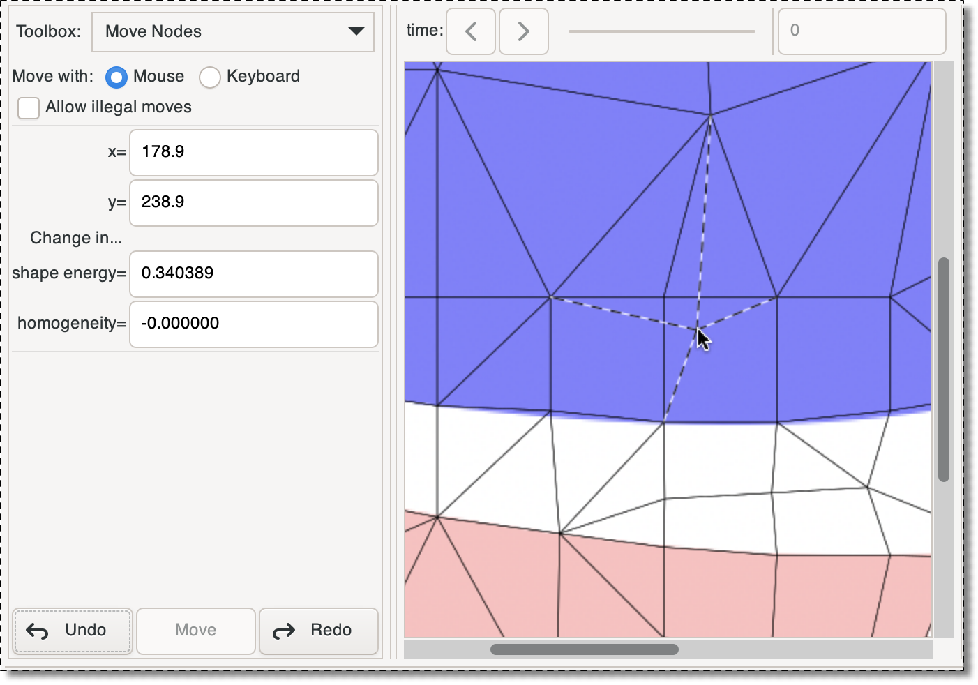
Task: Click the time value entry box
Action: pyautogui.click(x=862, y=31)
